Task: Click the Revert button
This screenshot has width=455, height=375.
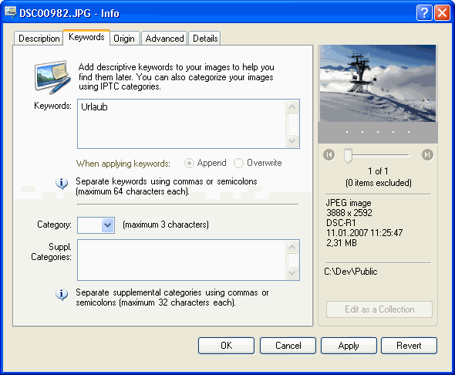Action: click(409, 346)
